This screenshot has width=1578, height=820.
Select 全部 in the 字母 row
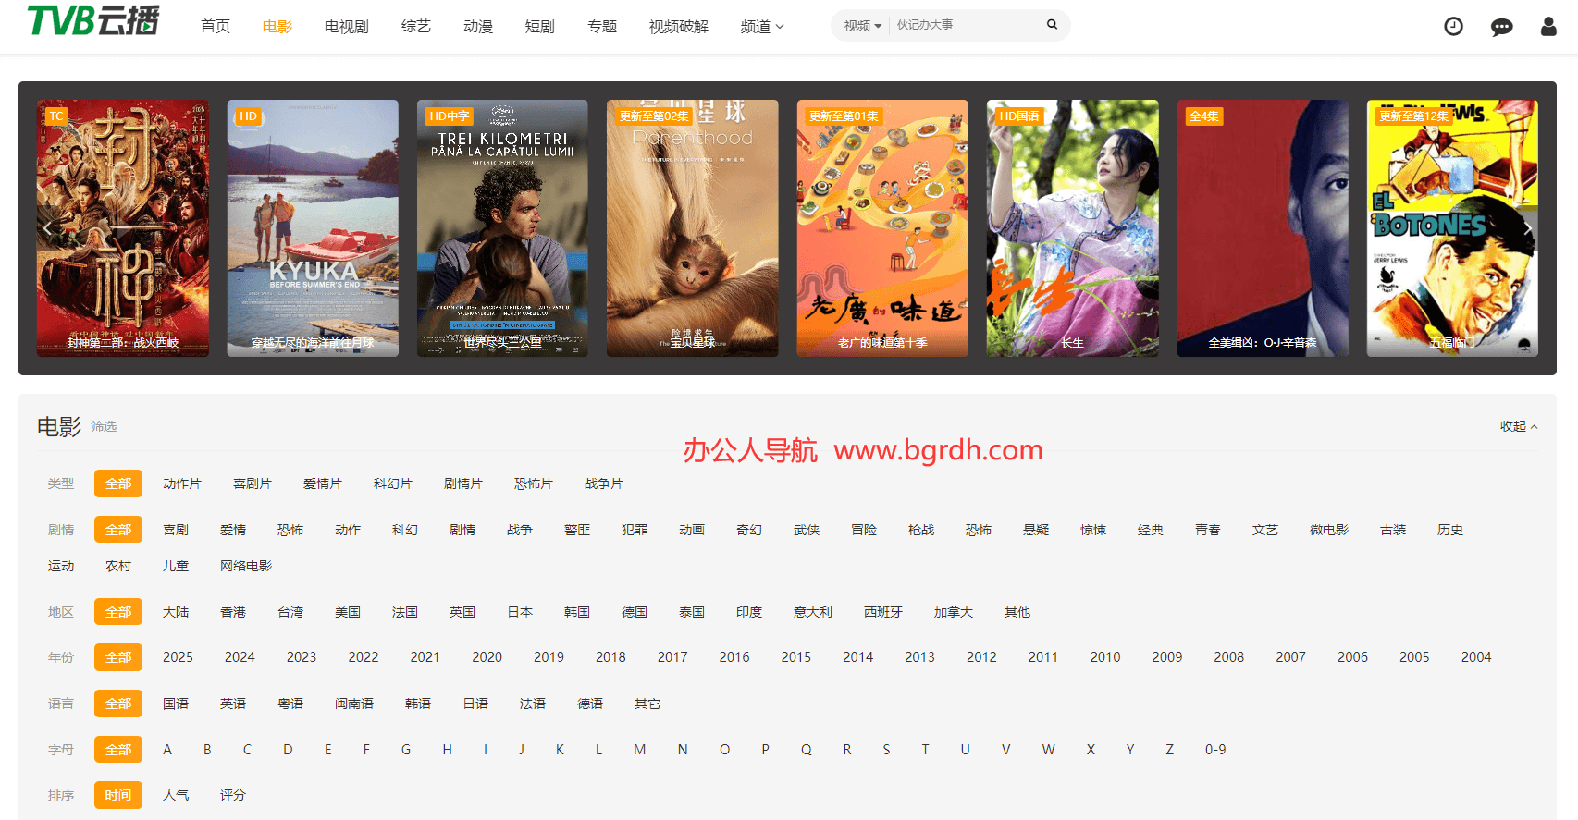tap(118, 750)
